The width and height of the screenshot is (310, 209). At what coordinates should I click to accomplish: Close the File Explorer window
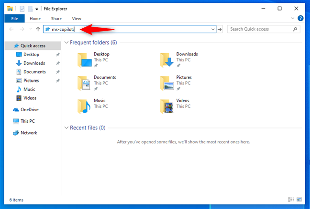coord(296,9)
